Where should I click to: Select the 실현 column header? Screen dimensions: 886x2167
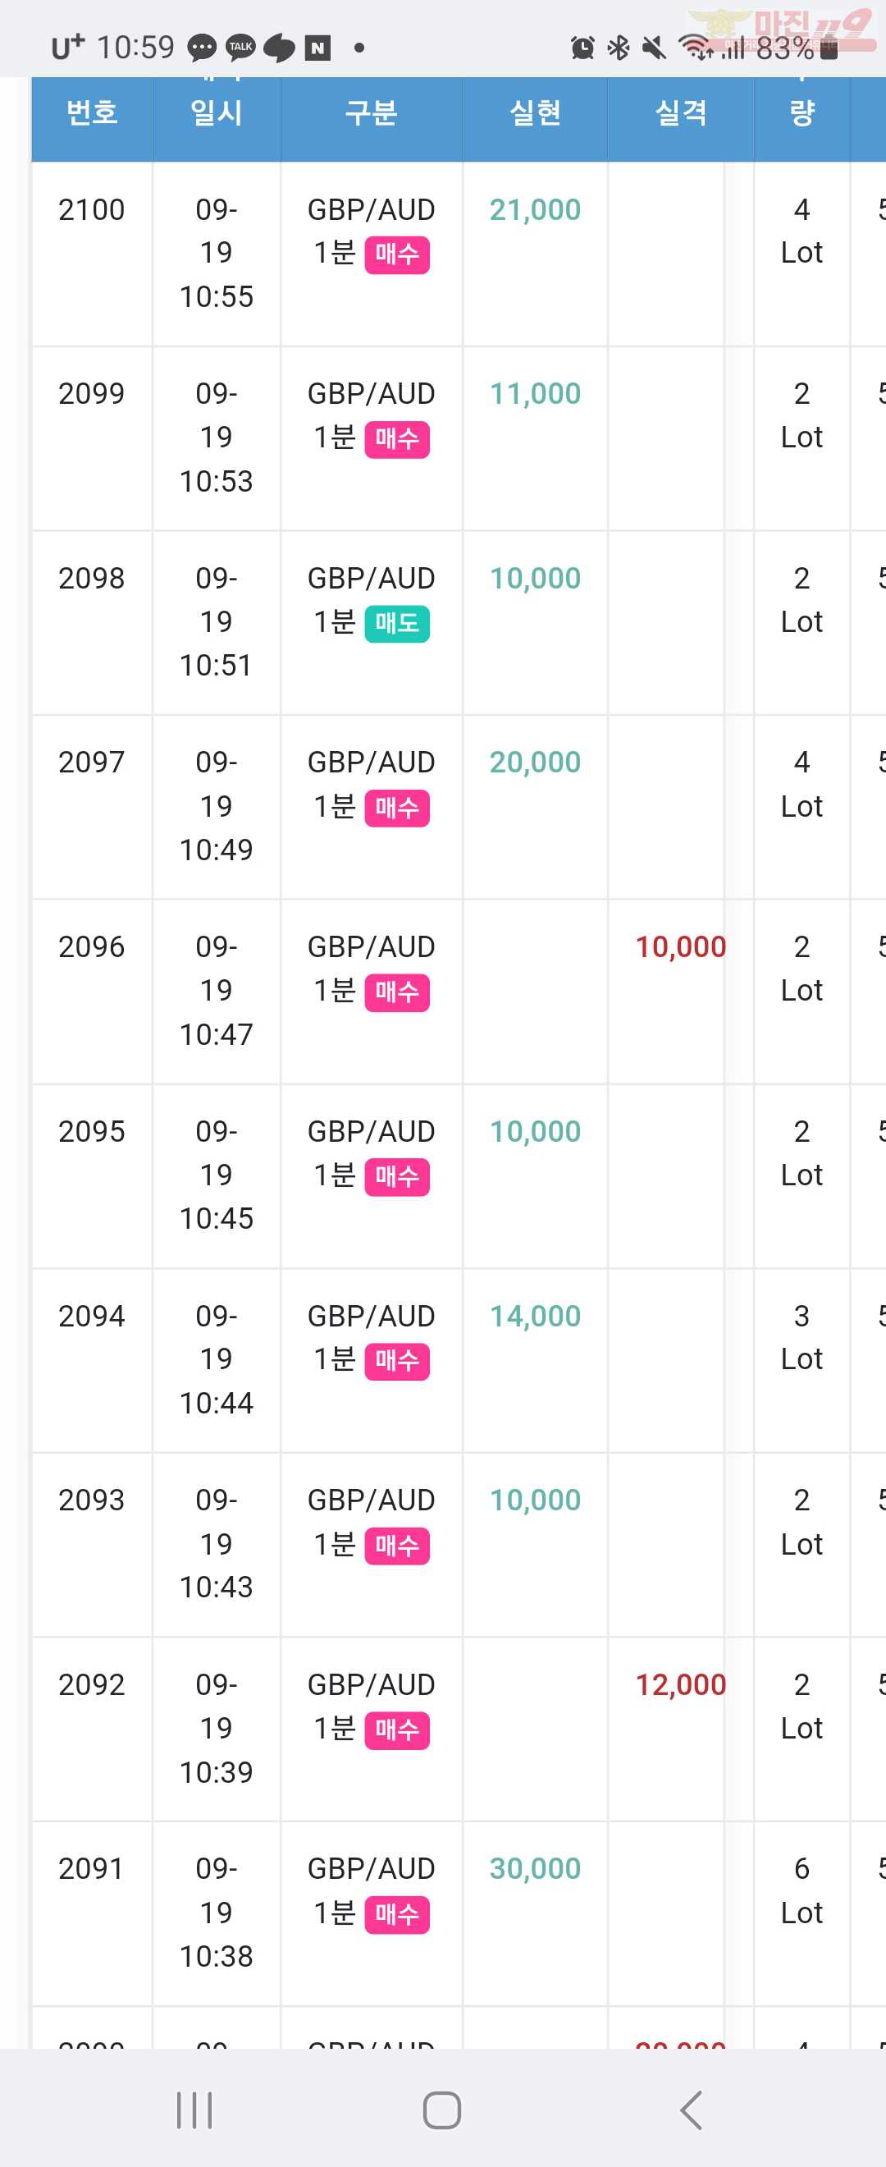535,112
